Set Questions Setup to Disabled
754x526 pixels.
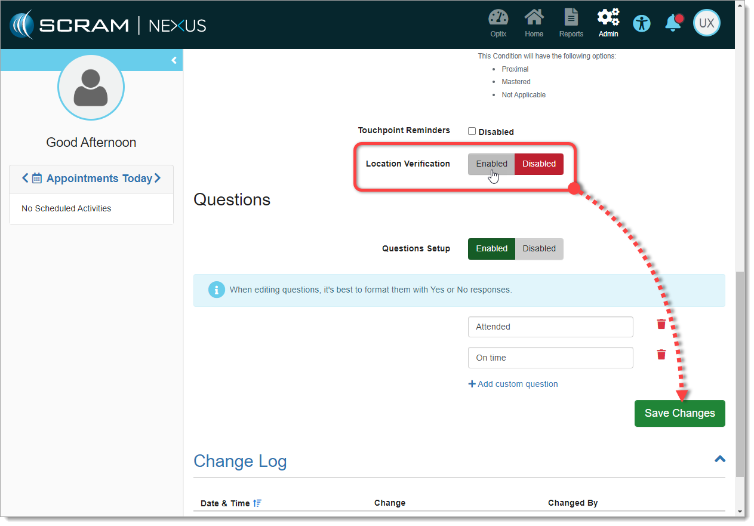click(539, 248)
